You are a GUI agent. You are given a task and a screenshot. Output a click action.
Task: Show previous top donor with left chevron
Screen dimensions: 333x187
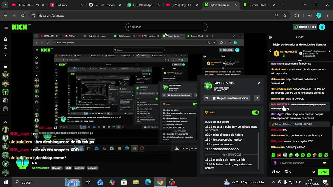(x=270, y=51)
